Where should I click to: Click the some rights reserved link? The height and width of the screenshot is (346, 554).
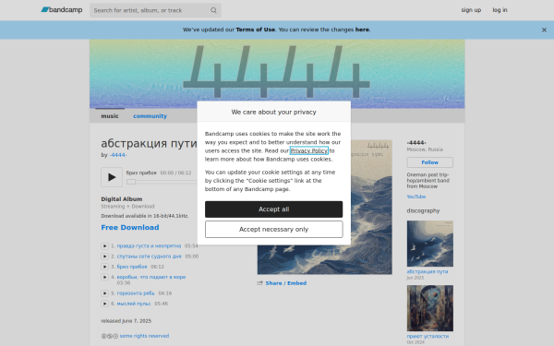(x=144, y=336)
